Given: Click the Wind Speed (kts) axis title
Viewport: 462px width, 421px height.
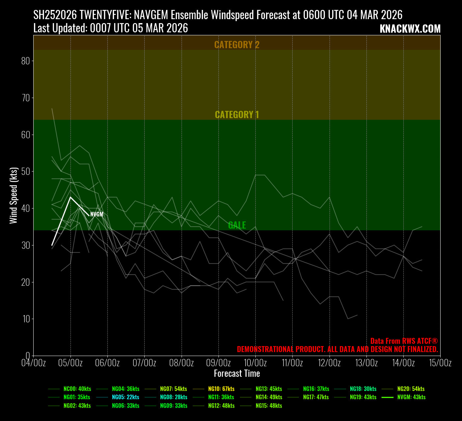Looking at the screenshot, I should (14, 196).
